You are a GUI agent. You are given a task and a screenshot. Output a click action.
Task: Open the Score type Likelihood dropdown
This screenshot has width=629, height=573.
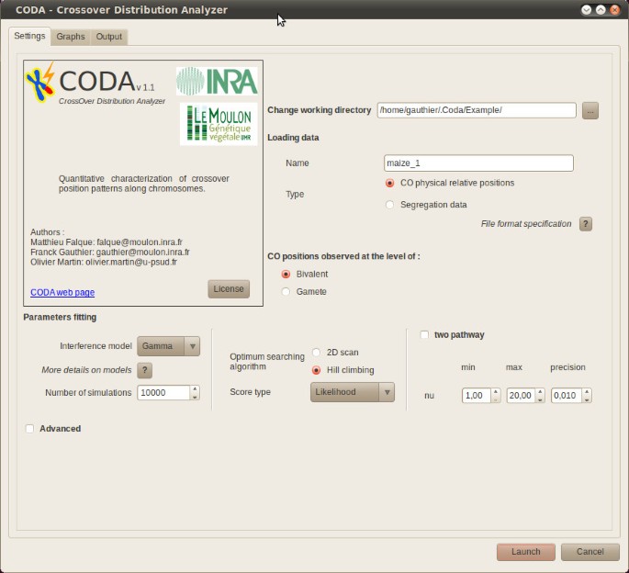pos(352,392)
